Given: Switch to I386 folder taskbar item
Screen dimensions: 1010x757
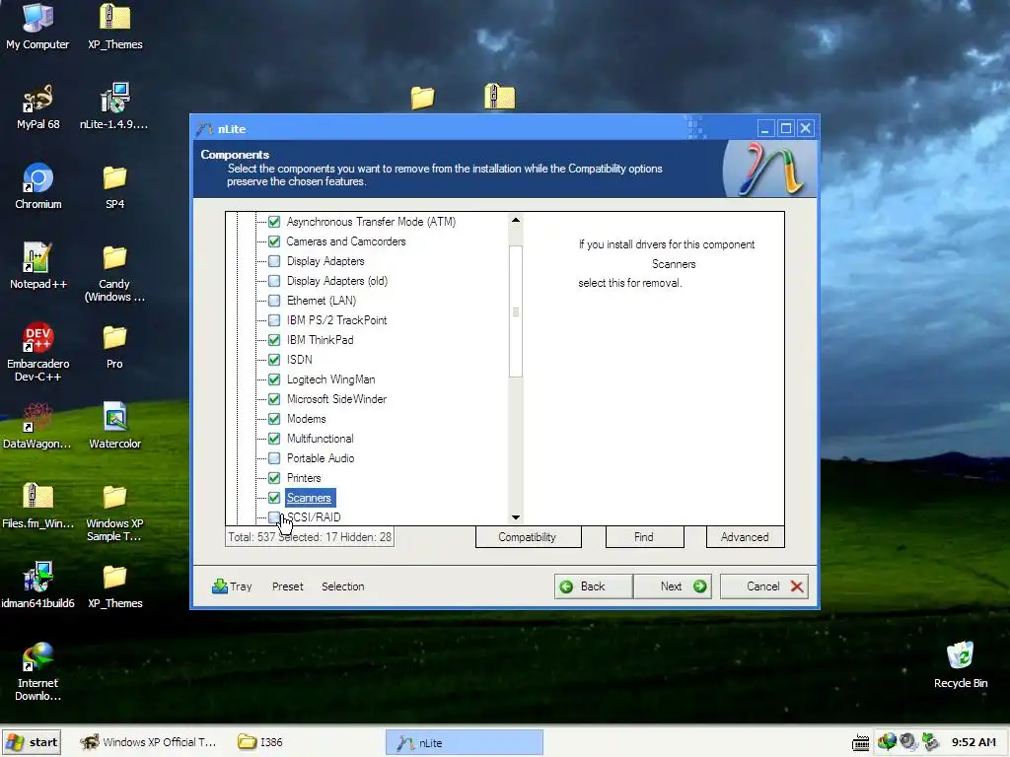Looking at the screenshot, I should 260,742.
